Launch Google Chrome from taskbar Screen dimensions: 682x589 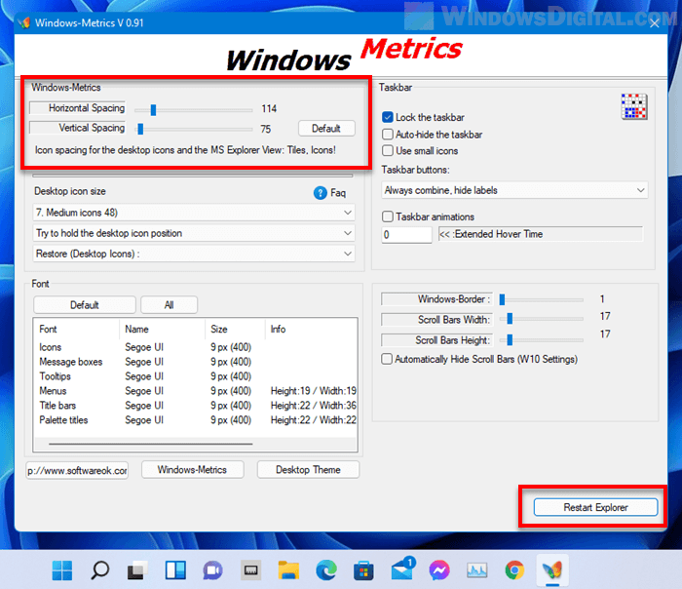[514, 569]
